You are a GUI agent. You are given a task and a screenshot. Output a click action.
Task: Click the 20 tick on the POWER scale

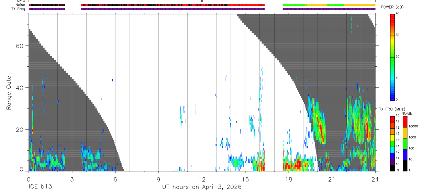pyautogui.click(x=398, y=57)
